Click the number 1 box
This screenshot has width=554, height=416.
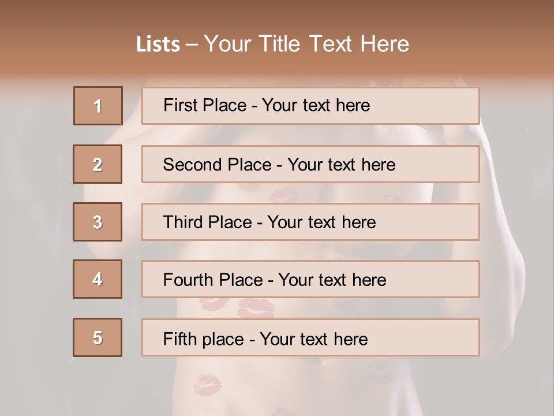pyautogui.click(x=98, y=106)
